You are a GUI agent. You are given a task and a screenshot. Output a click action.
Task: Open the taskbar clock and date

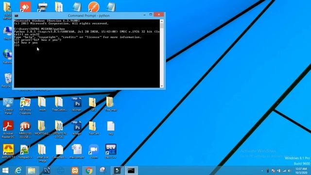tap(301, 171)
